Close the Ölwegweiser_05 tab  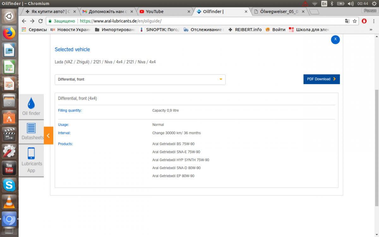(x=303, y=12)
